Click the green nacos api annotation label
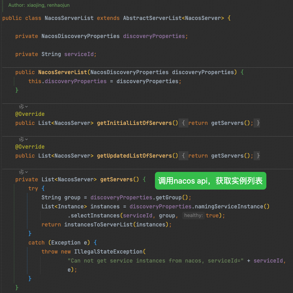This screenshot has height=293, width=293. (x=210, y=181)
